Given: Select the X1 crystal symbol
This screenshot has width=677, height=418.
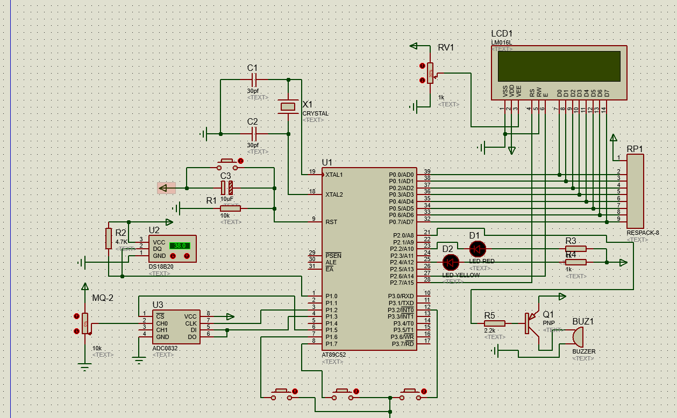Looking at the screenshot, I should coord(288,106).
